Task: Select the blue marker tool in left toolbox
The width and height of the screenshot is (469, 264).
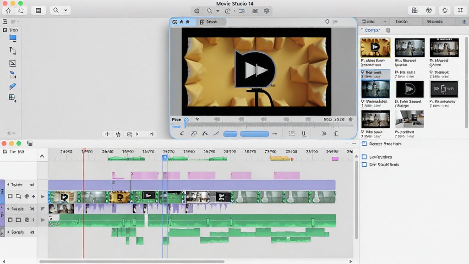Action: click(x=12, y=87)
